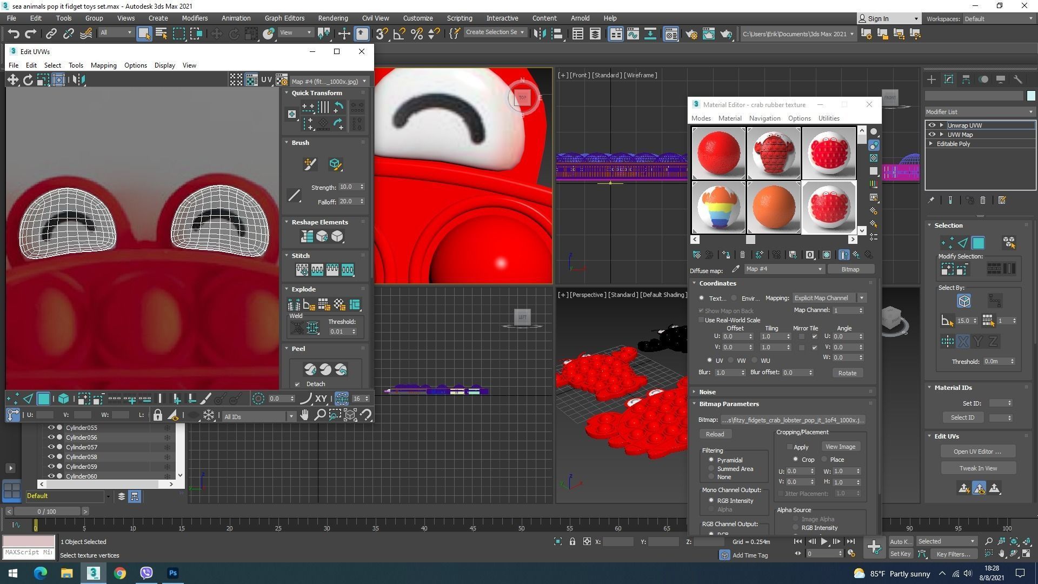The width and height of the screenshot is (1038, 584).
Task: Click the Undo arrow in main toolbar
Action: click(x=14, y=34)
